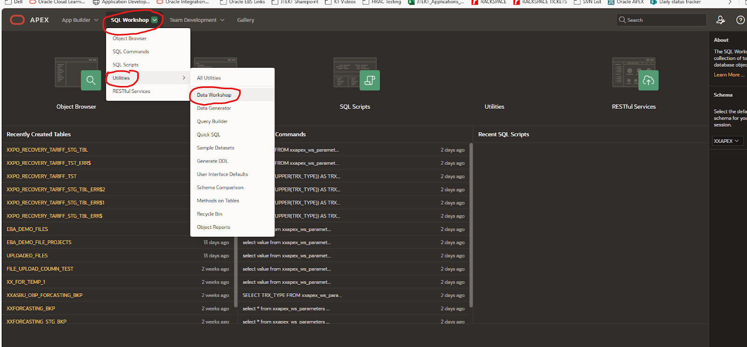747x347 pixels.
Task: Open the Object Browser magnifier icon tile
Action: click(x=91, y=80)
